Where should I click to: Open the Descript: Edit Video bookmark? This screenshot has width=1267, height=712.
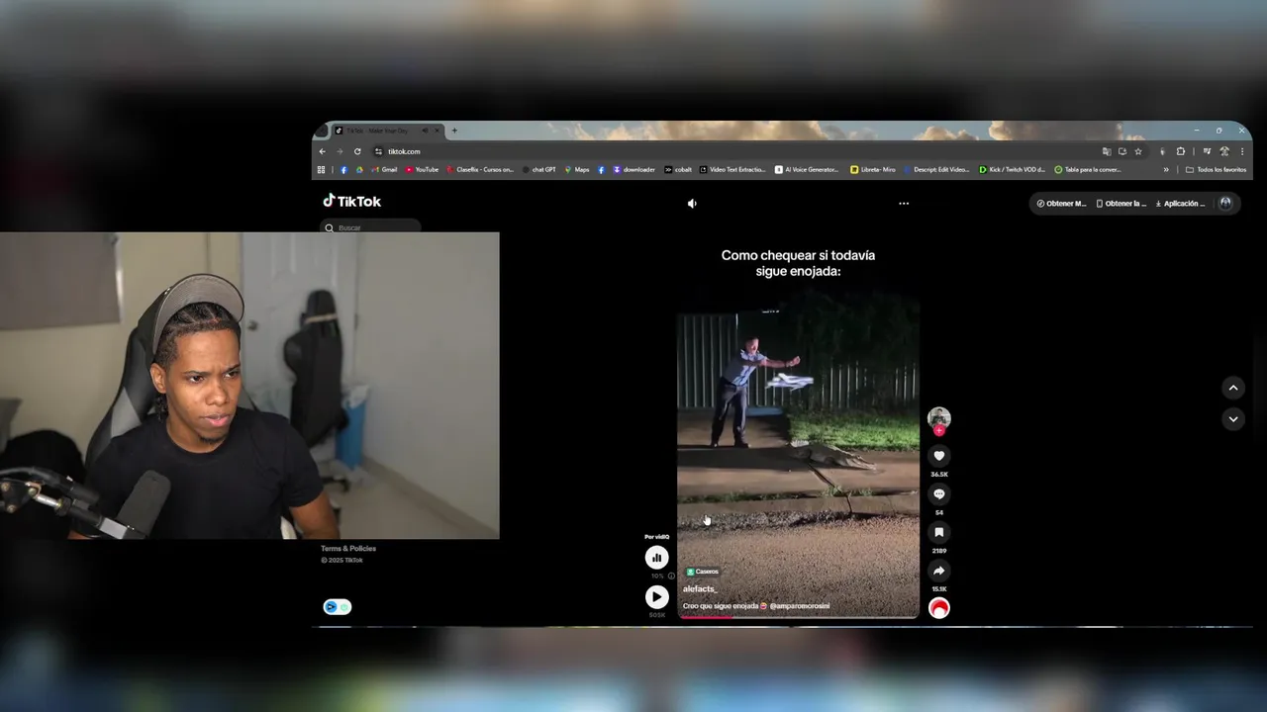click(936, 170)
